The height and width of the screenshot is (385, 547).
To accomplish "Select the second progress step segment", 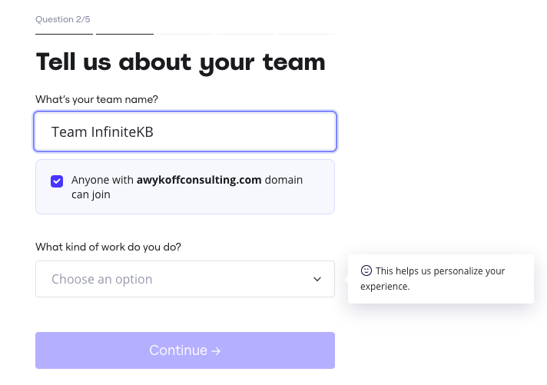I will pyautogui.click(x=124, y=34).
